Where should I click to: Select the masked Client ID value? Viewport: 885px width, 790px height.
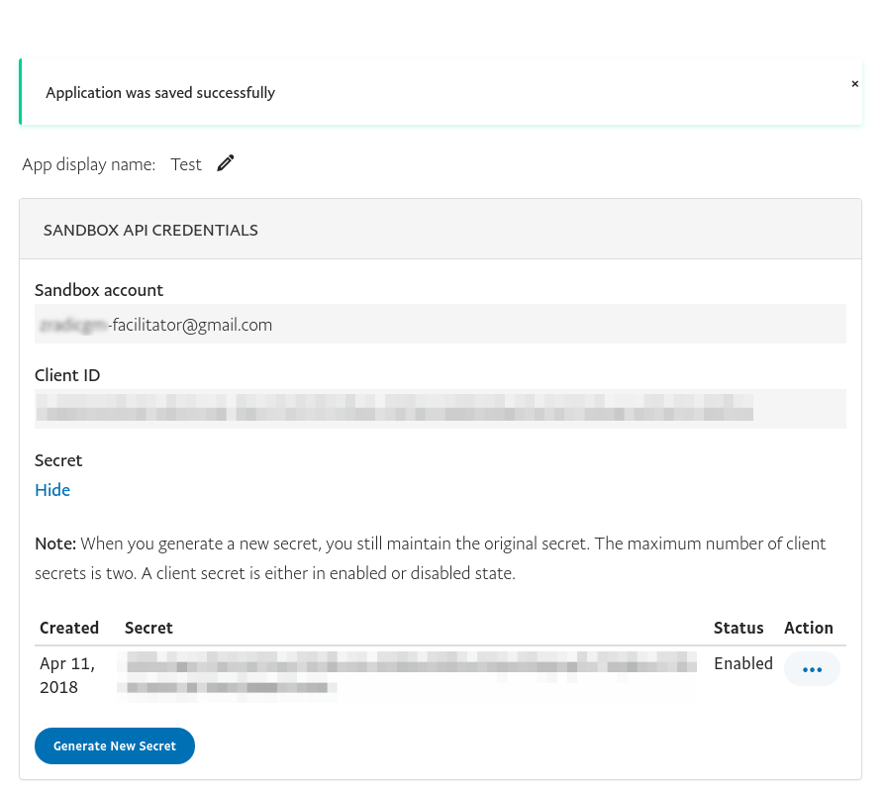[x=394, y=409]
